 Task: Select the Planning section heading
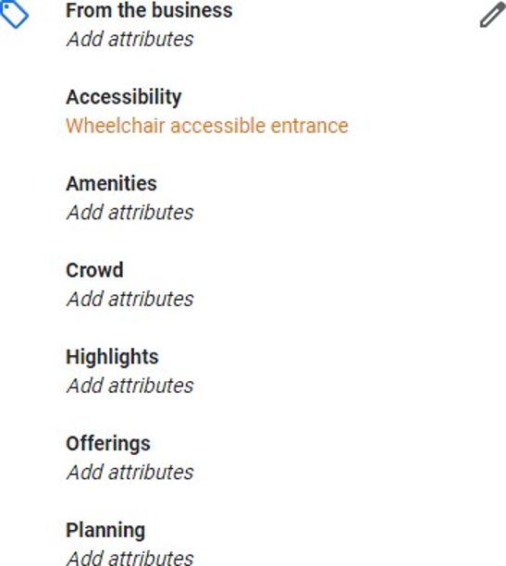tap(105, 531)
